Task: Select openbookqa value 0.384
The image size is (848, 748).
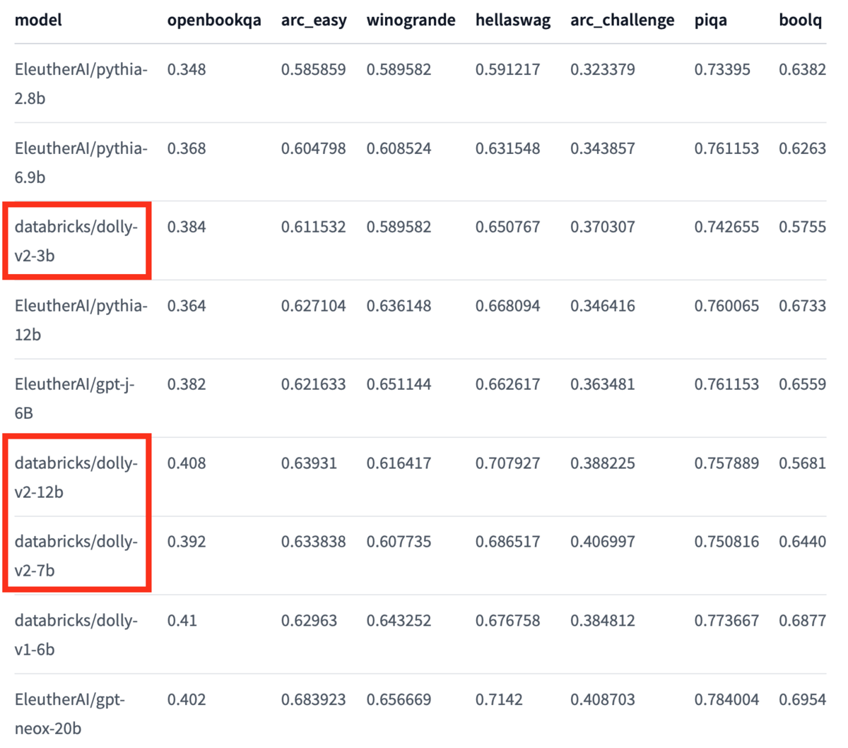Action: (x=187, y=227)
